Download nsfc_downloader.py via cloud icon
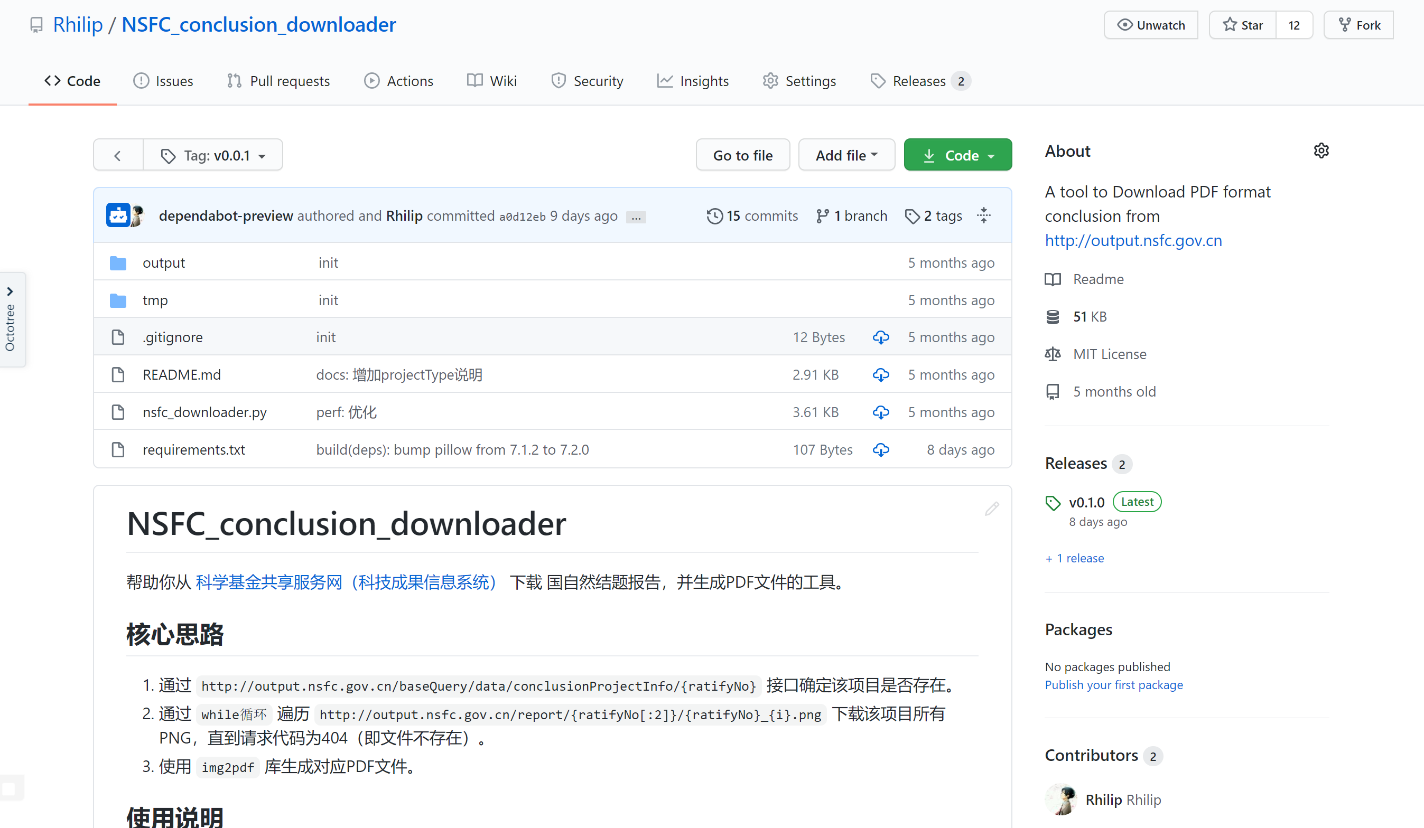Screen dimensions: 1424x828 coord(881,412)
